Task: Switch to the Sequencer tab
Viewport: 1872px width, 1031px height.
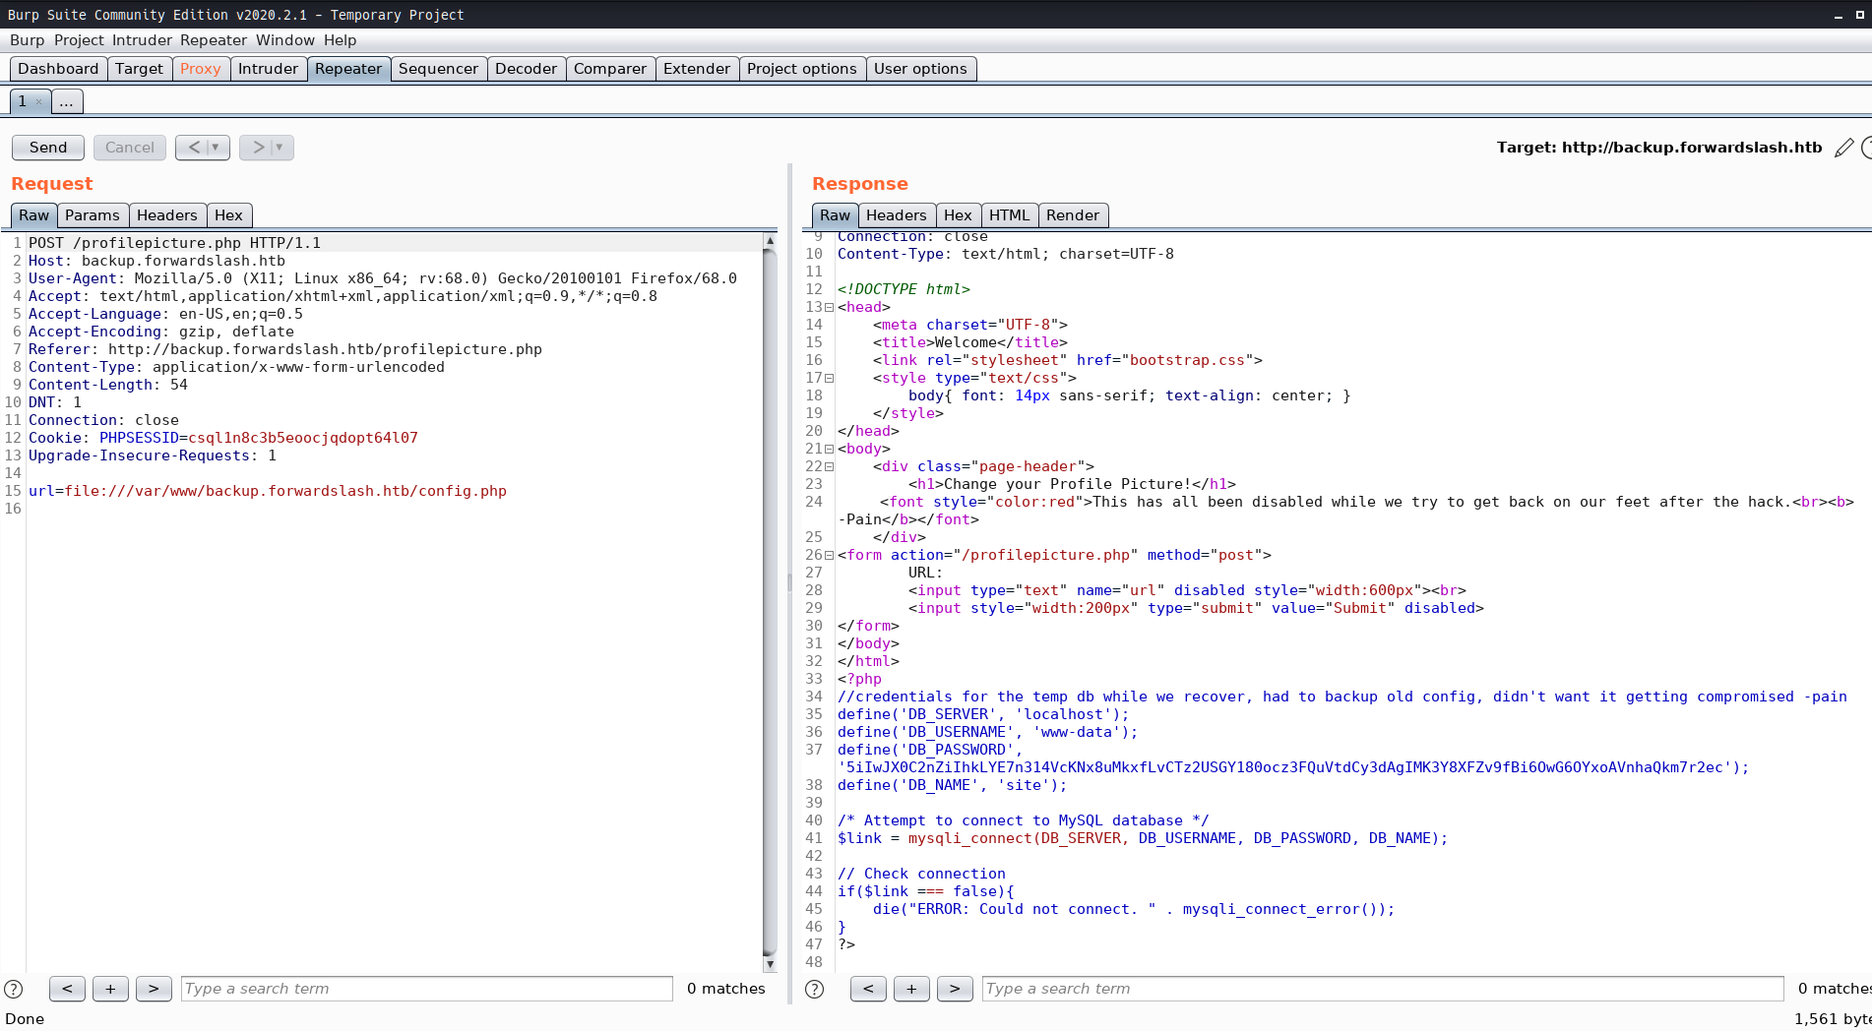Action: (x=438, y=69)
